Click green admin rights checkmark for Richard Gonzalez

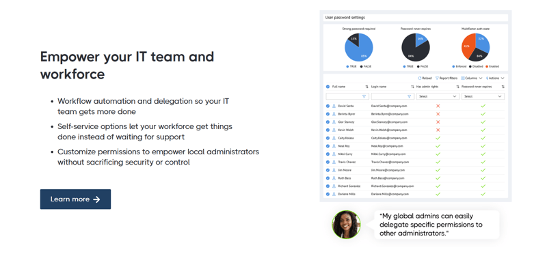pyautogui.click(x=438, y=186)
